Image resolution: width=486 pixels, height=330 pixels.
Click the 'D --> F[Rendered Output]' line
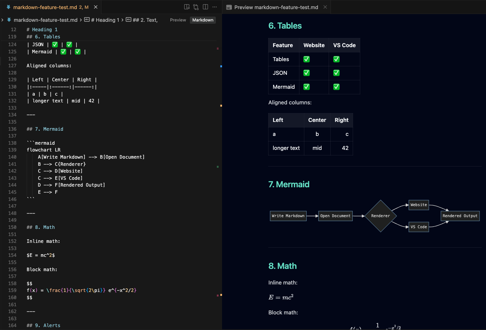click(x=72, y=185)
